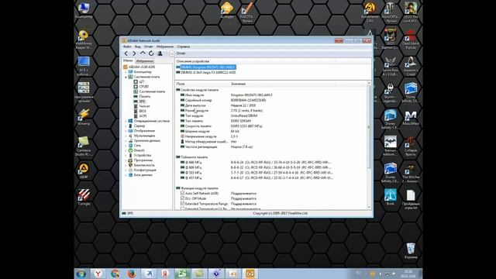496x279 pixels.
Task: Open Google Chrome from the taskbar
Action: (115, 274)
